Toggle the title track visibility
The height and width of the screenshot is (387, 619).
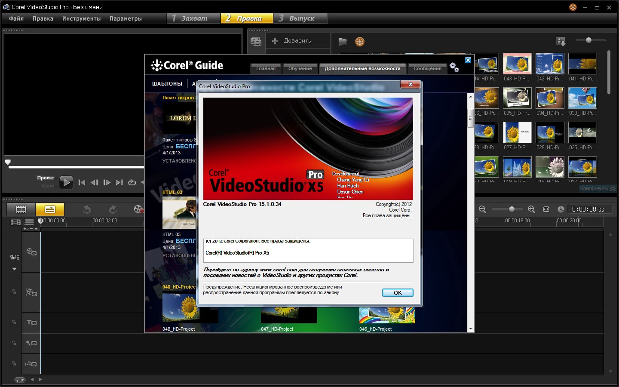tap(31, 322)
